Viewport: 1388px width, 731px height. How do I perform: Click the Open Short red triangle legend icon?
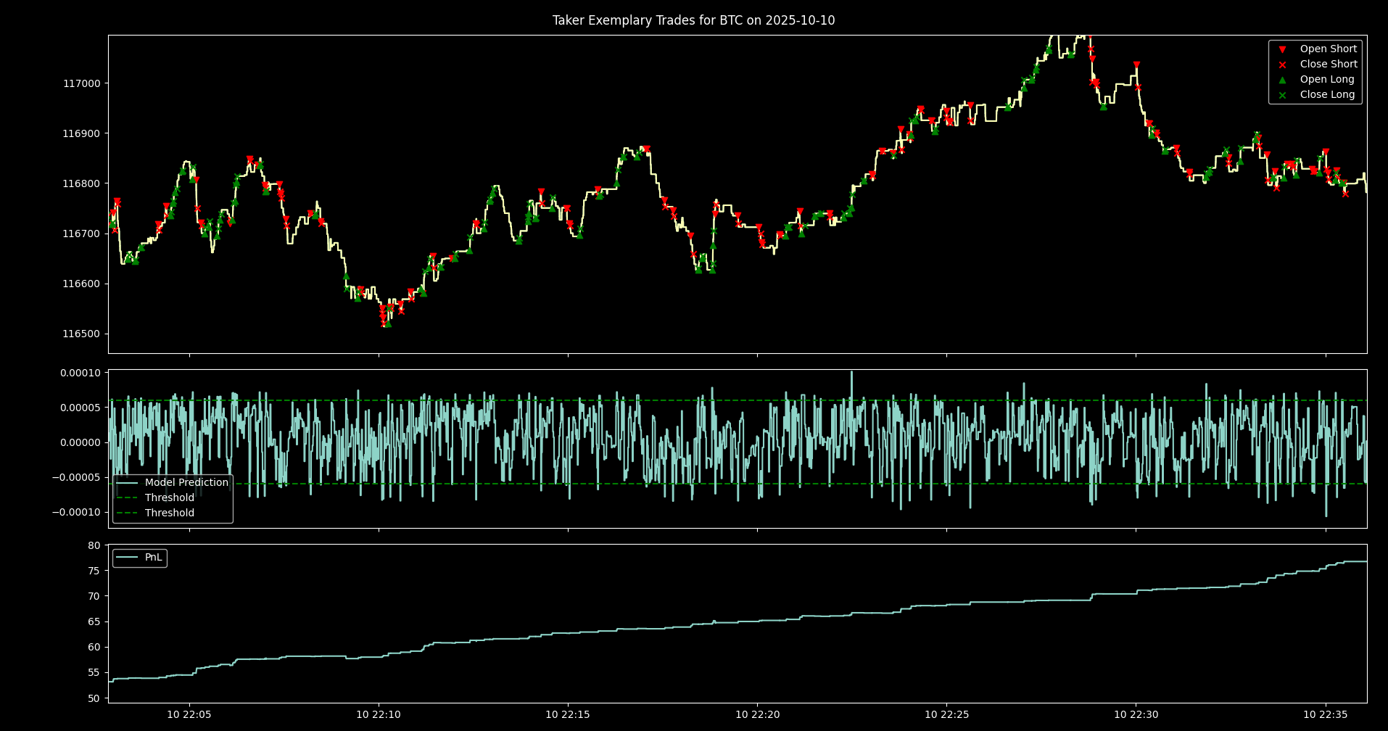[x=1282, y=49]
